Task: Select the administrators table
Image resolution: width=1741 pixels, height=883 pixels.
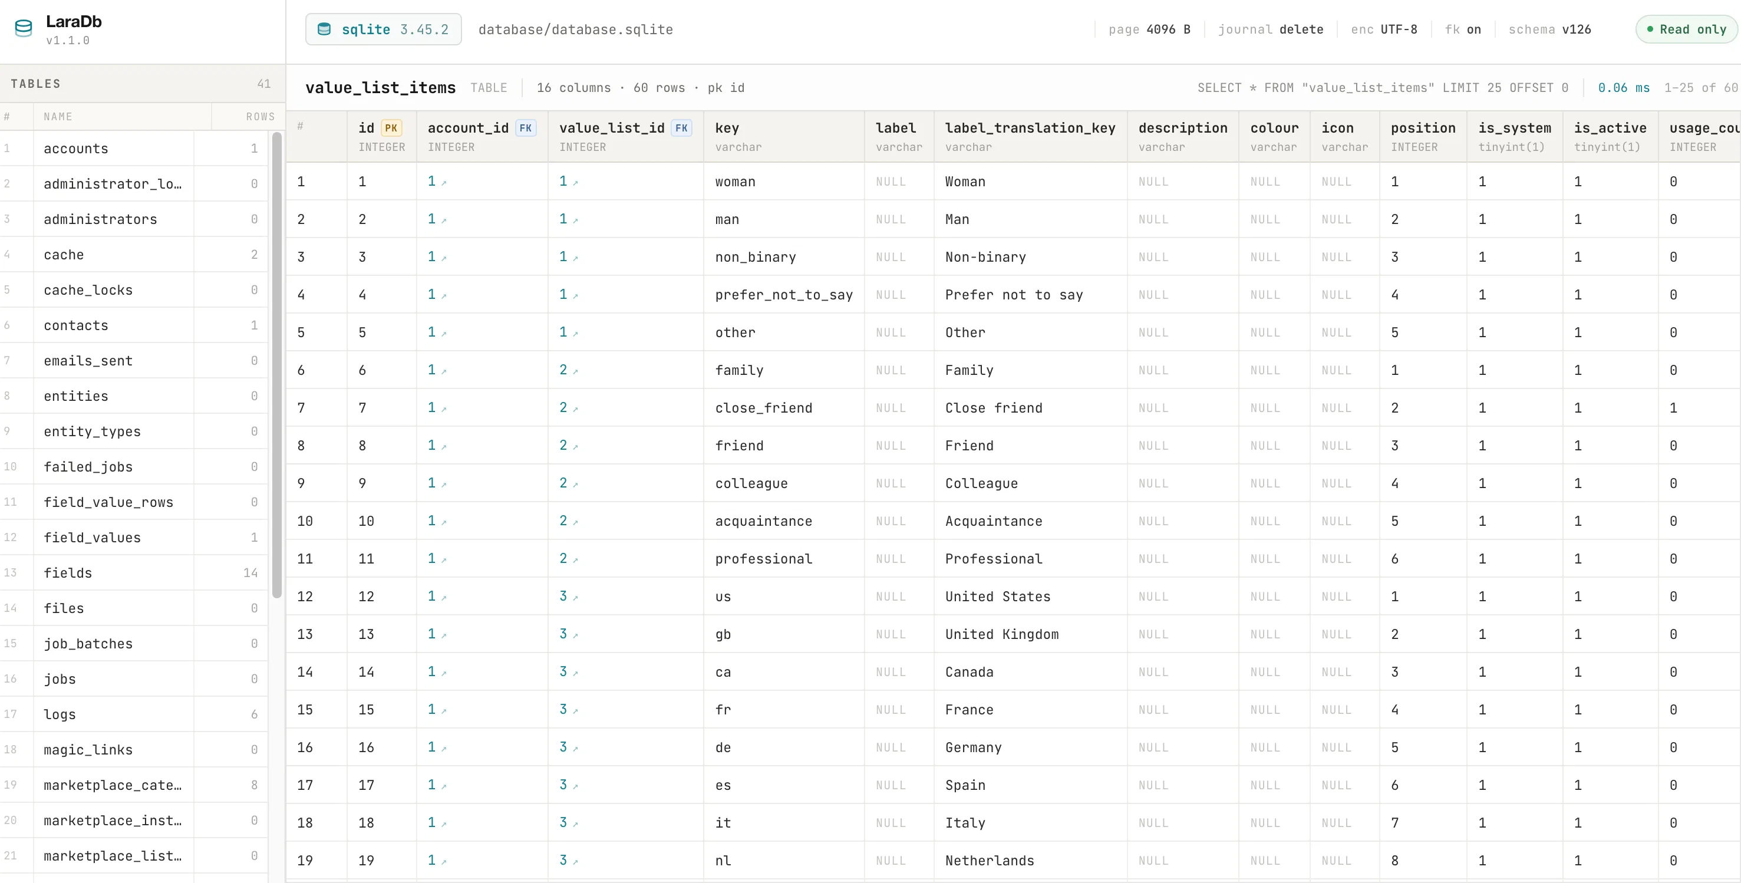Action: point(134,219)
